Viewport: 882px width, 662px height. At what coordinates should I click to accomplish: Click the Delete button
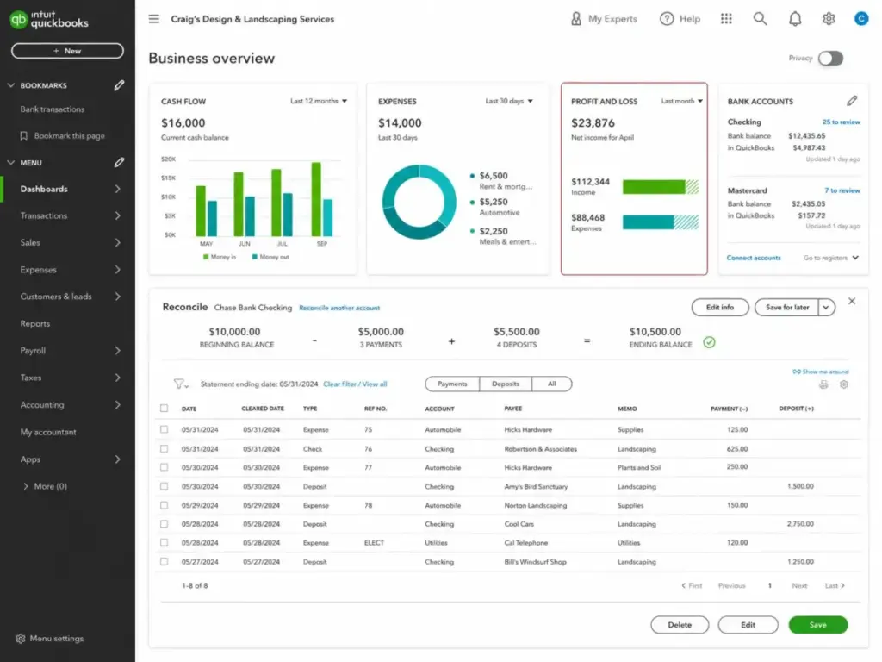pyautogui.click(x=680, y=625)
